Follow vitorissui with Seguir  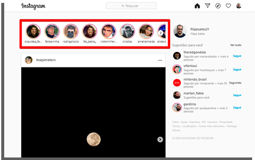coord(237,69)
